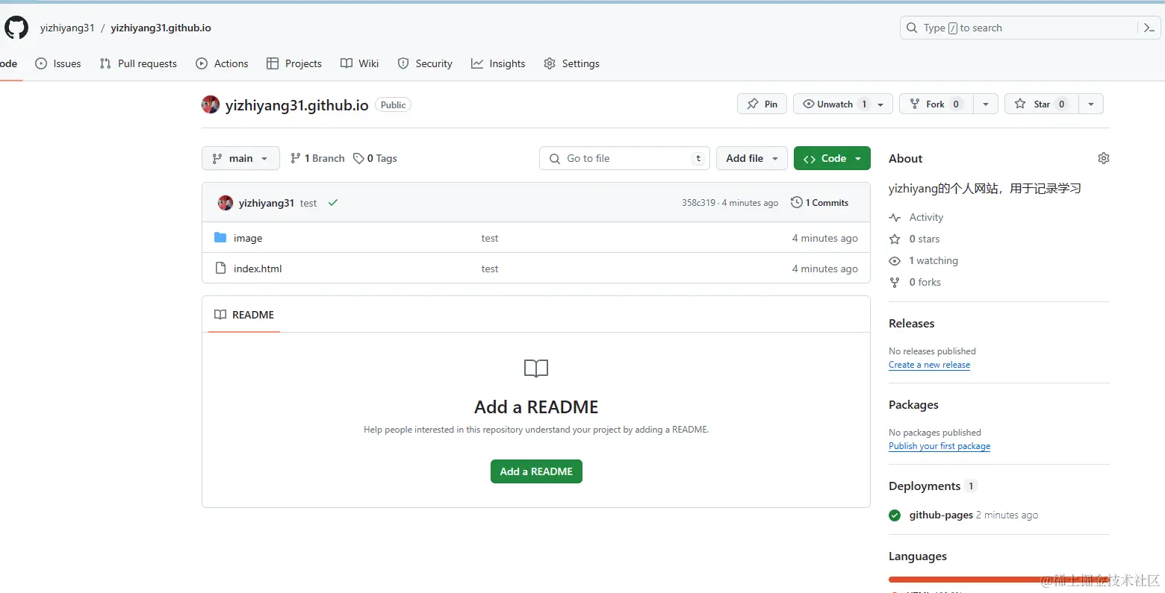
Task: Open the index.html file
Action: coord(258,269)
